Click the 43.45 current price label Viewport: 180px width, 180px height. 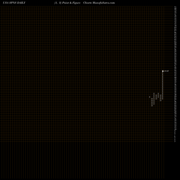click(166, 71)
